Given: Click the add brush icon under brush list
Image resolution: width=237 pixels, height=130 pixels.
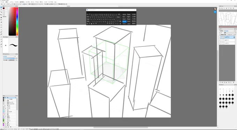Looking at the screenshot, I should click(4, 127).
